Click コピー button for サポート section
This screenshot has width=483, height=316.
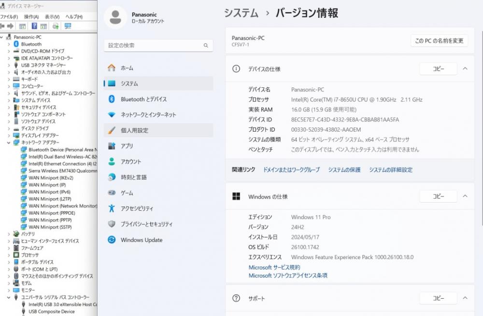click(439, 298)
